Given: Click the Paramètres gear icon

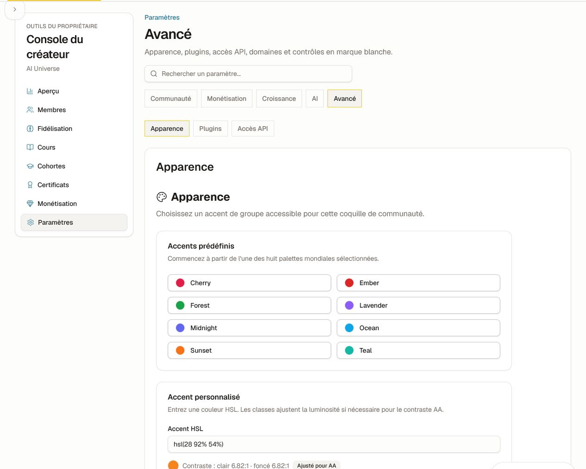Looking at the screenshot, I should pyautogui.click(x=30, y=222).
